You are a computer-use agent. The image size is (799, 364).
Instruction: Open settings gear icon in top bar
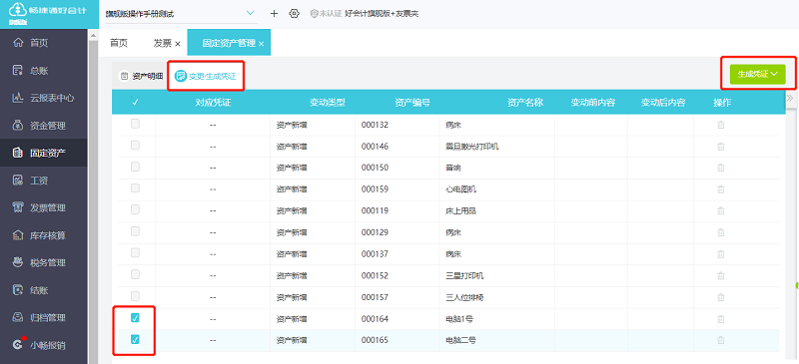pos(294,14)
